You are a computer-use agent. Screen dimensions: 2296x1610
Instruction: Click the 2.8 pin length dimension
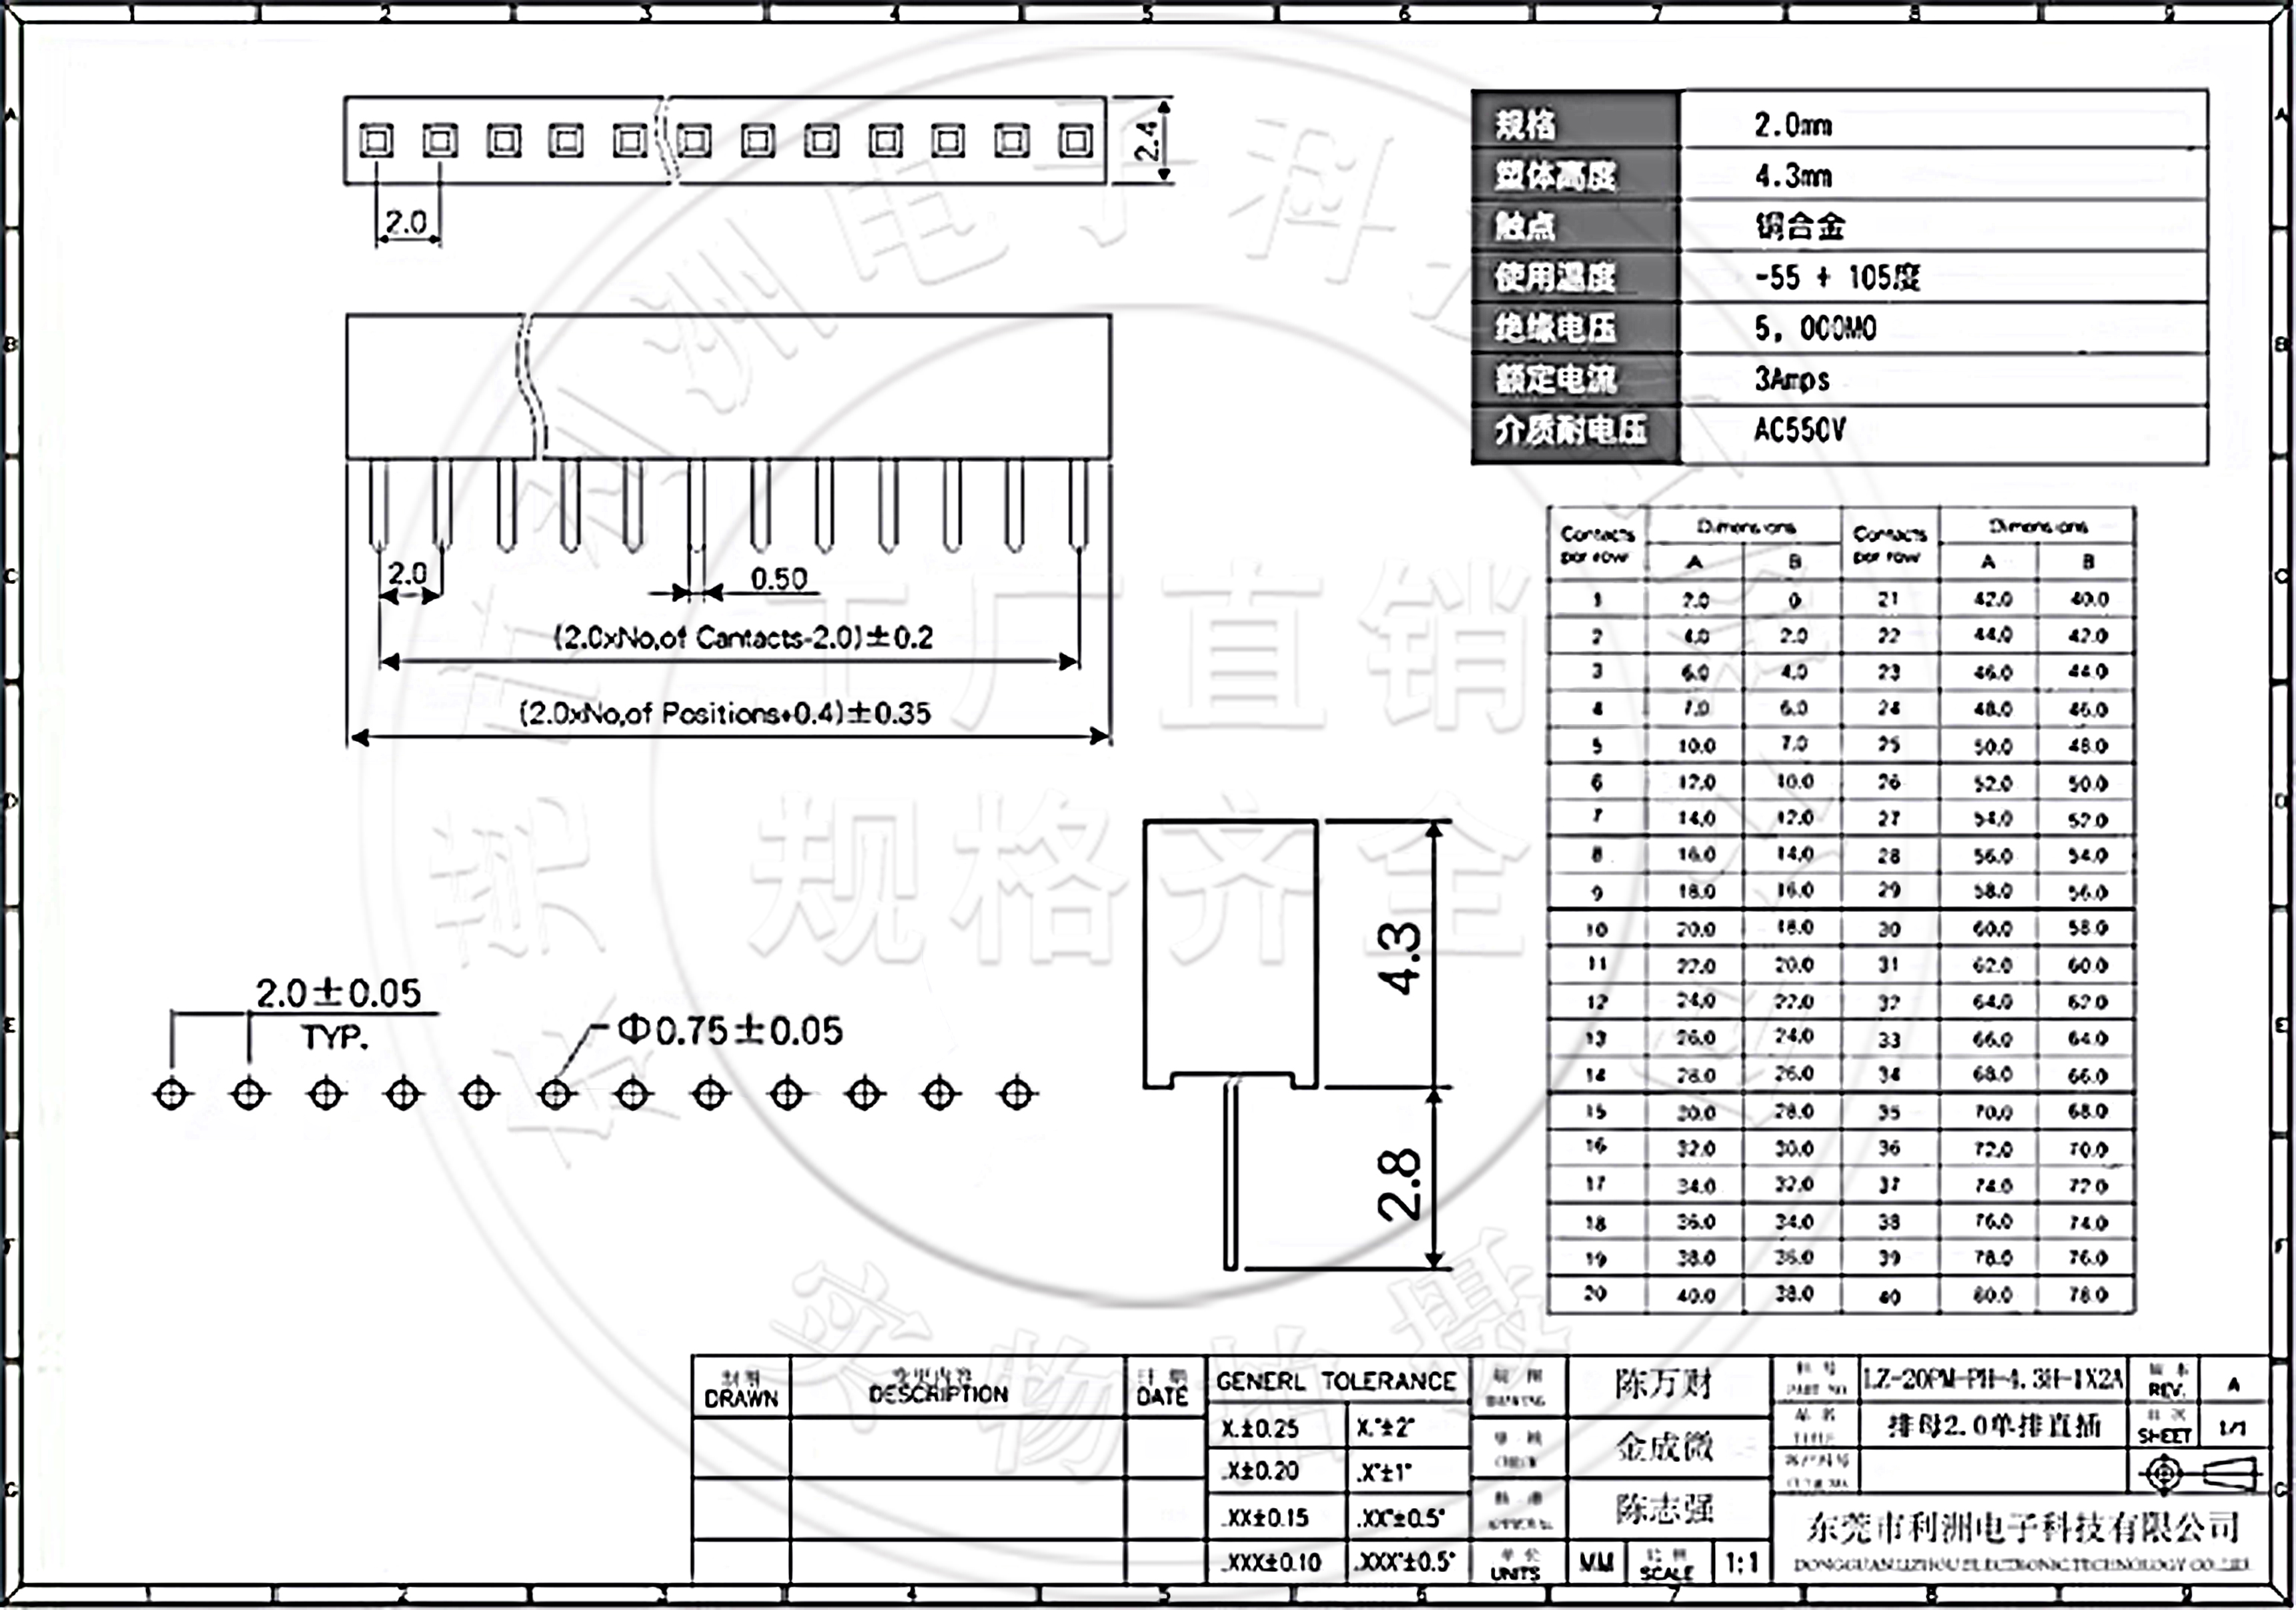click(1399, 1184)
